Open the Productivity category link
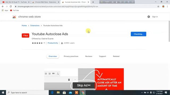This screenshot has width=170, height=95. coord(53,43)
